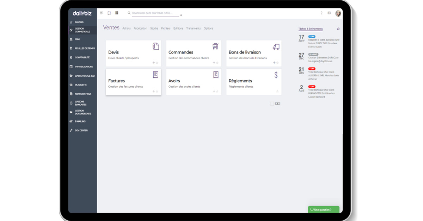423x221 pixels.
Task: Click the green Une question ? button
Action: point(324,209)
